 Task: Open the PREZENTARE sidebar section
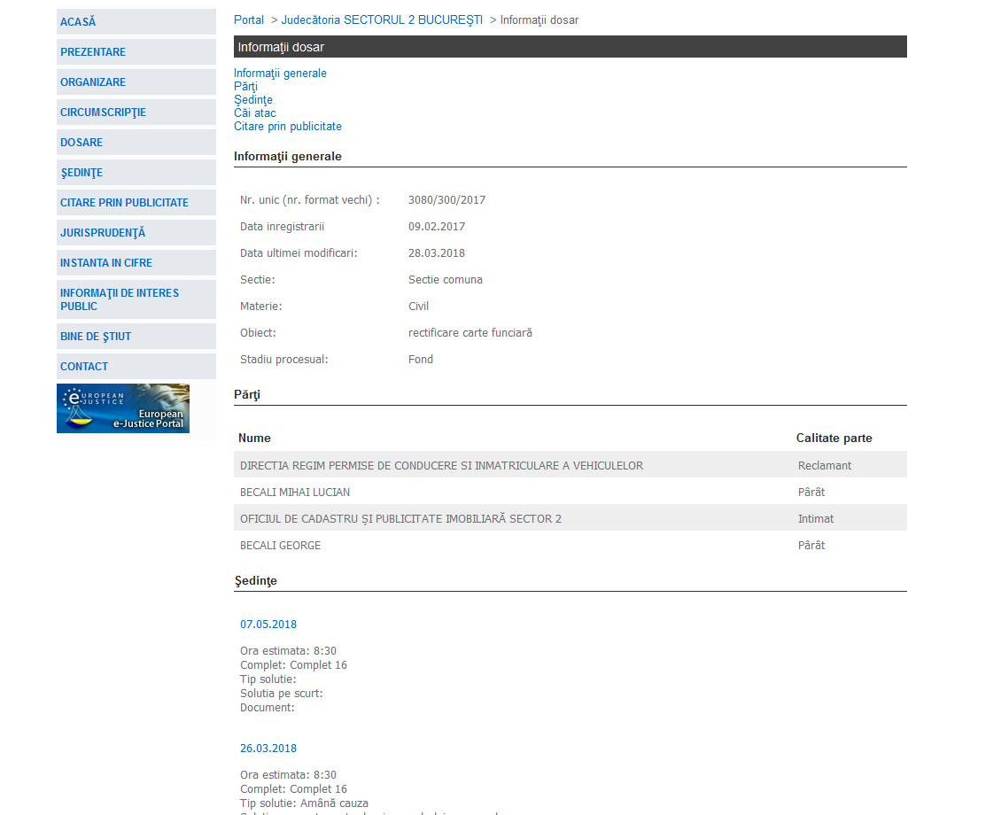pyautogui.click(x=93, y=52)
